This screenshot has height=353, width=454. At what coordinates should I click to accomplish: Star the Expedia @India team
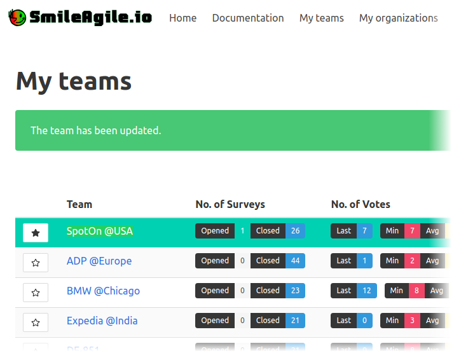36,322
